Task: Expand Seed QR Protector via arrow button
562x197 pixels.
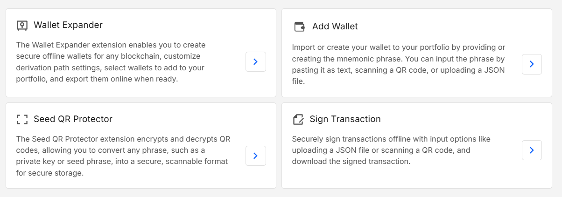Action: [255, 156]
